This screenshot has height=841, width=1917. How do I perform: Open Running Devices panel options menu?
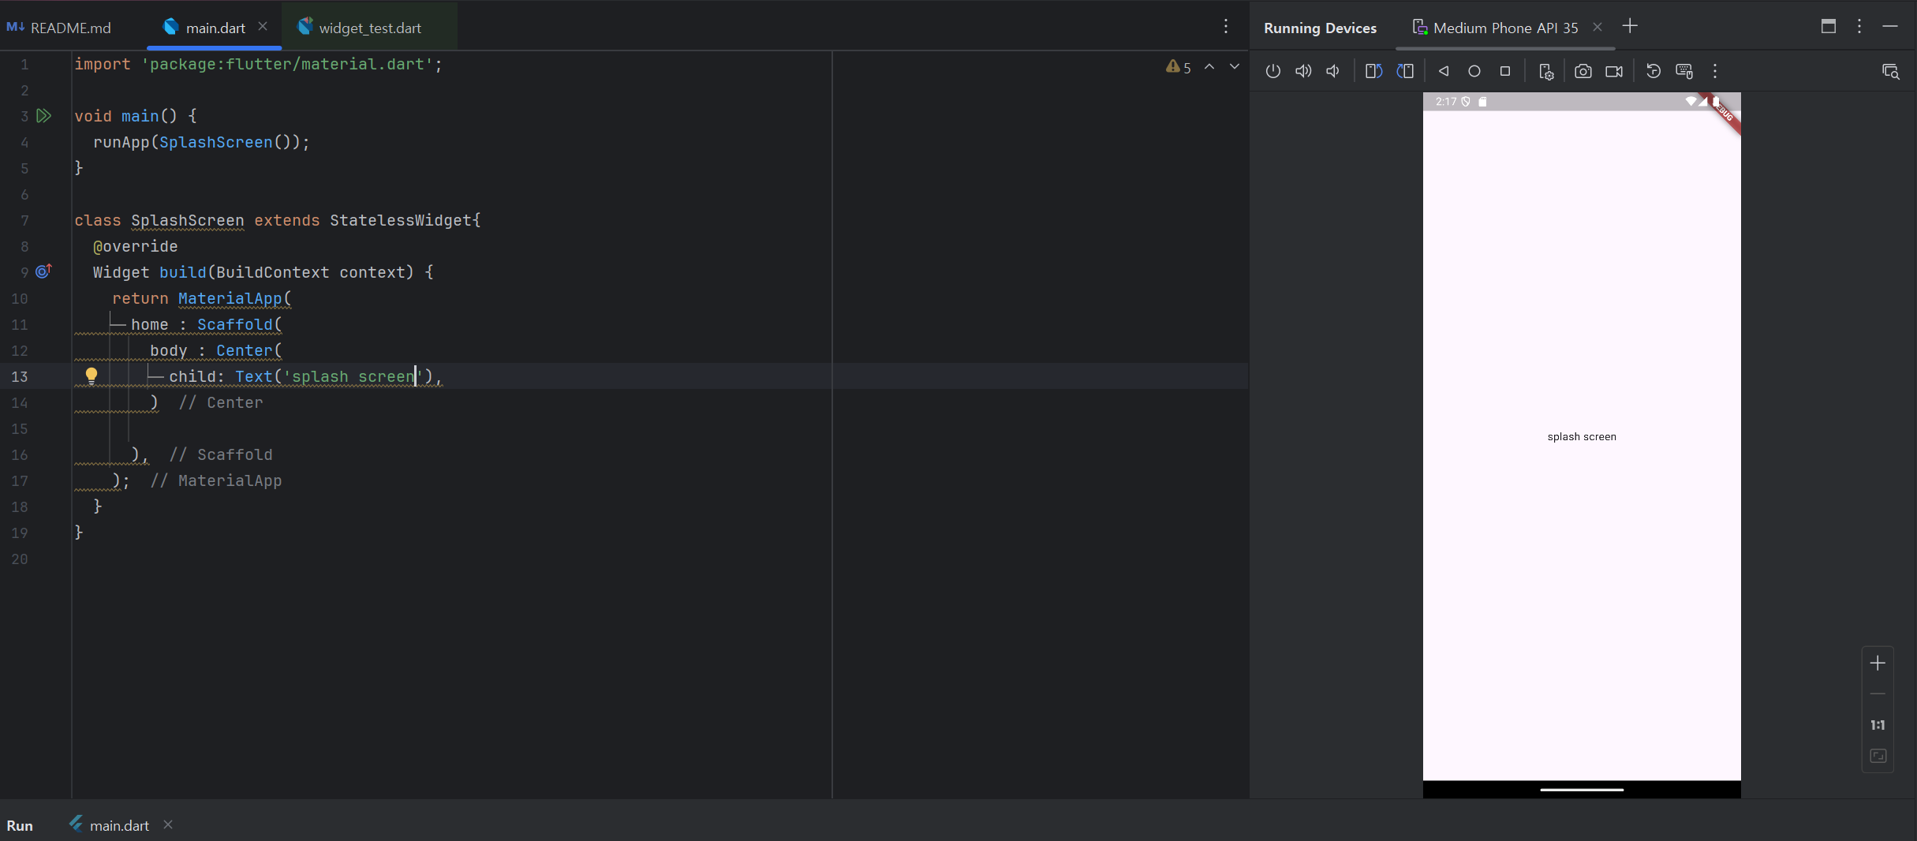1859,26
